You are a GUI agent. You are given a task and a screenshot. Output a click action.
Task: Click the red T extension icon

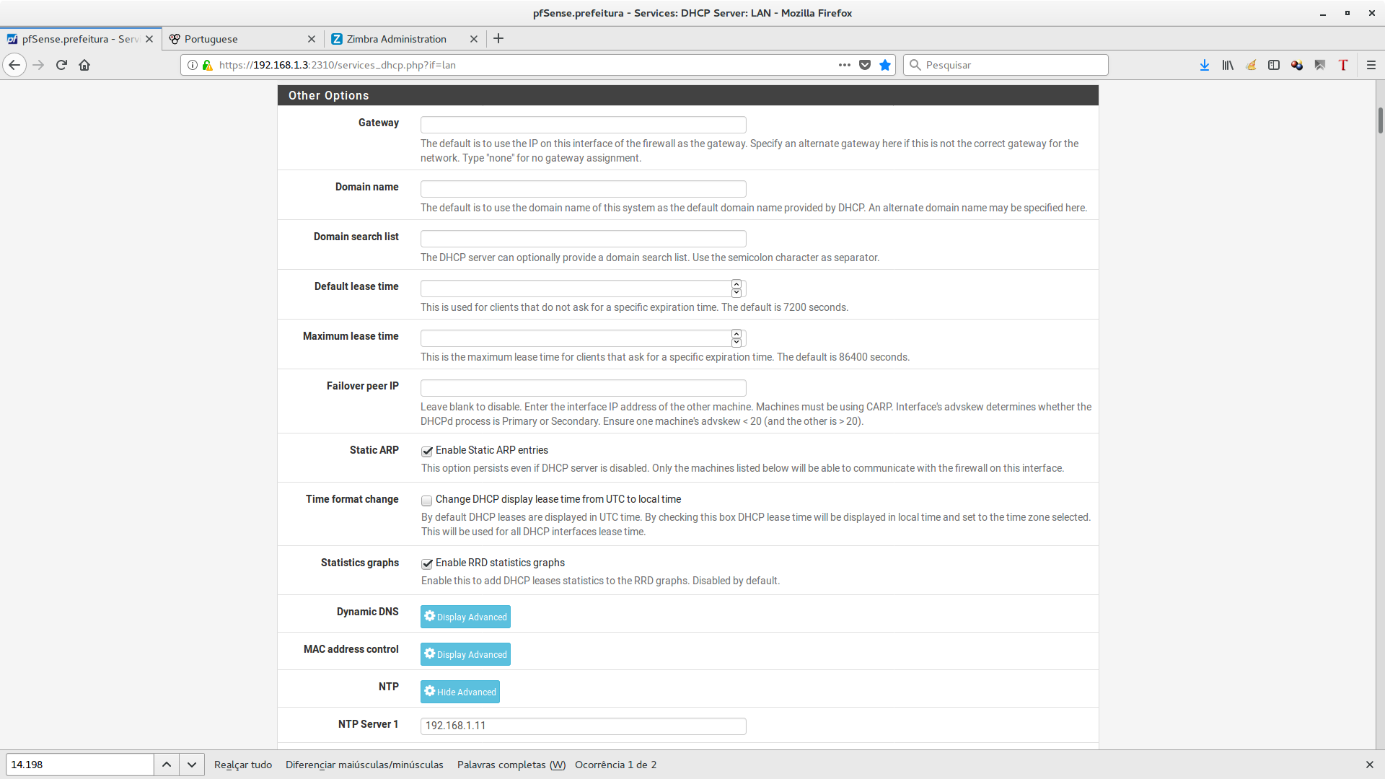(x=1343, y=65)
